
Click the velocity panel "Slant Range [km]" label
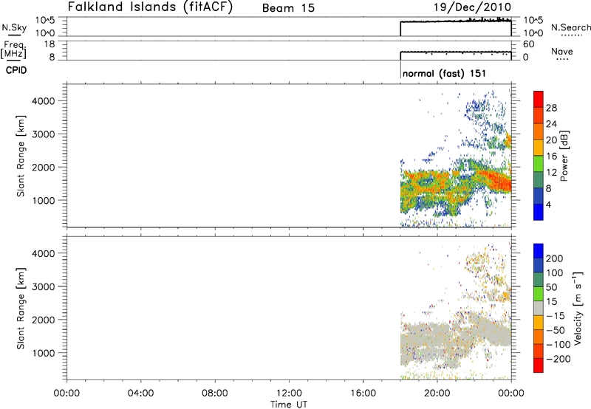(x=21, y=309)
